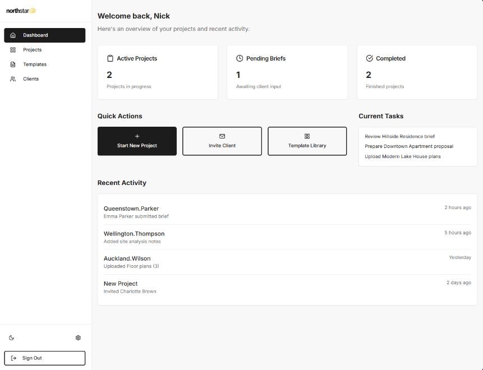The height and width of the screenshot is (370, 483).
Task: Click the northstar logo
Action: [21, 11]
